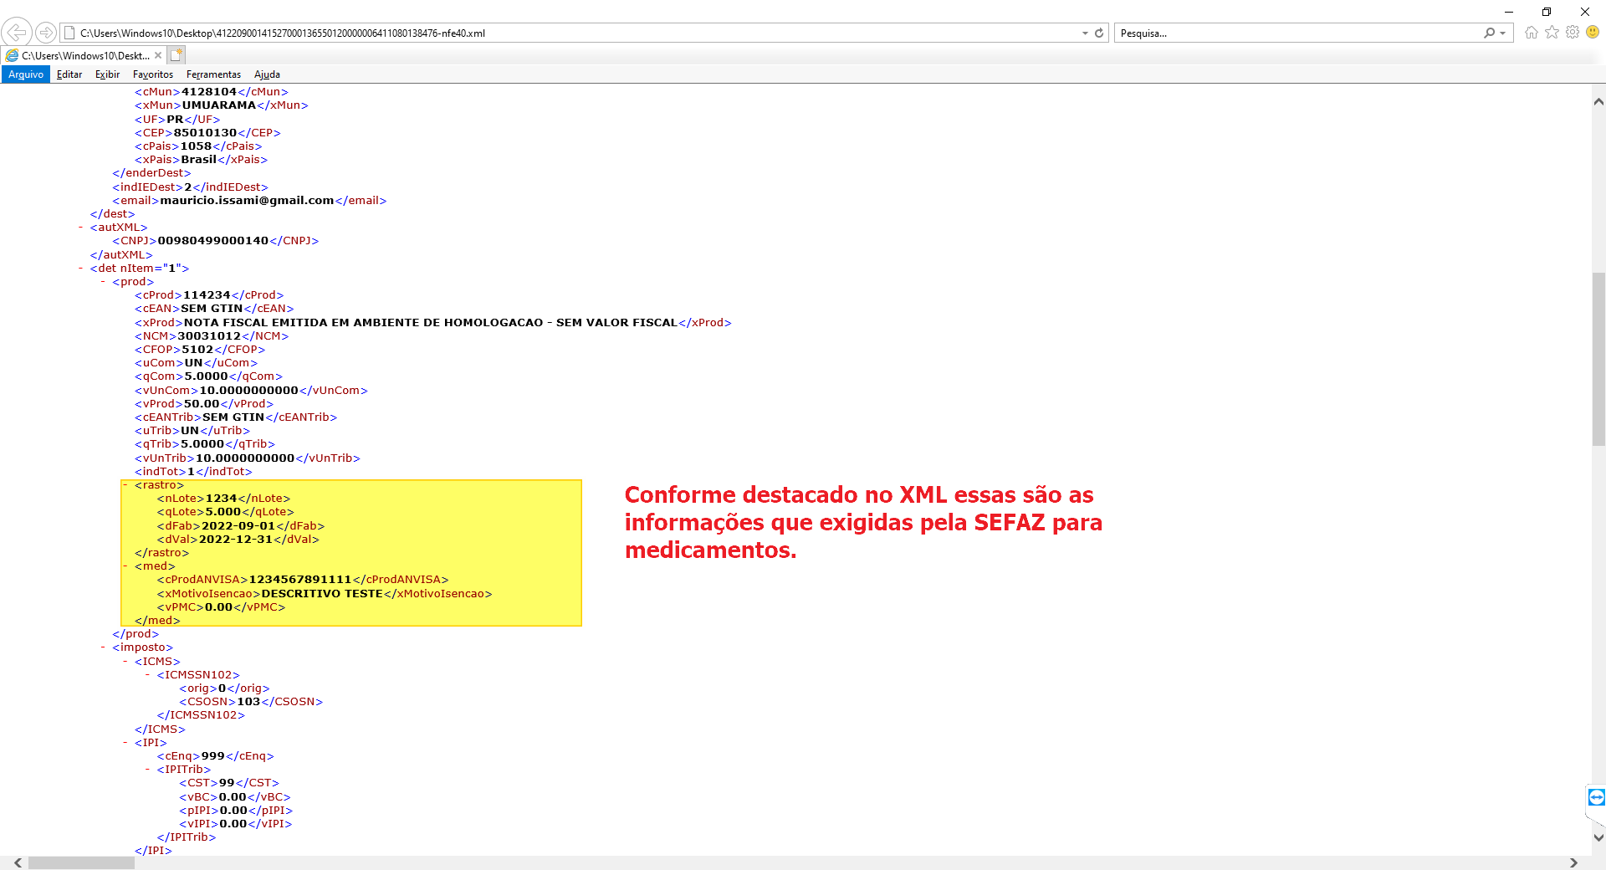Click the xMun value UMUARAMA
Image resolution: width=1606 pixels, height=870 pixels.
coord(219,105)
